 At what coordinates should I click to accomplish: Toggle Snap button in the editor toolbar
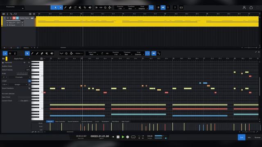(147, 53)
